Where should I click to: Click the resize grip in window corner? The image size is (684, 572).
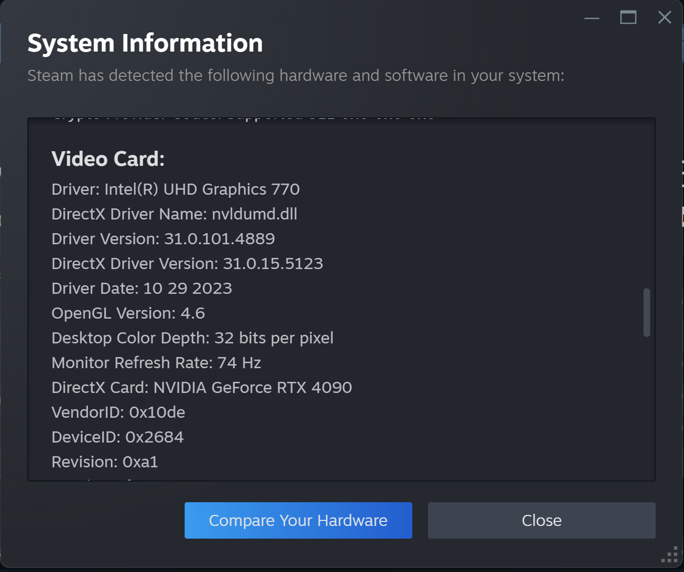click(669, 554)
